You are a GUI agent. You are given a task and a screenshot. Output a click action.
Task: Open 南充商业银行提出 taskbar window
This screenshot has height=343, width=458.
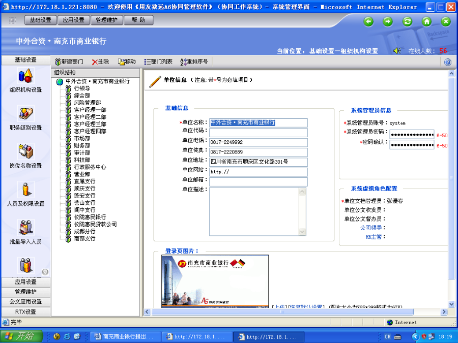point(125,336)
